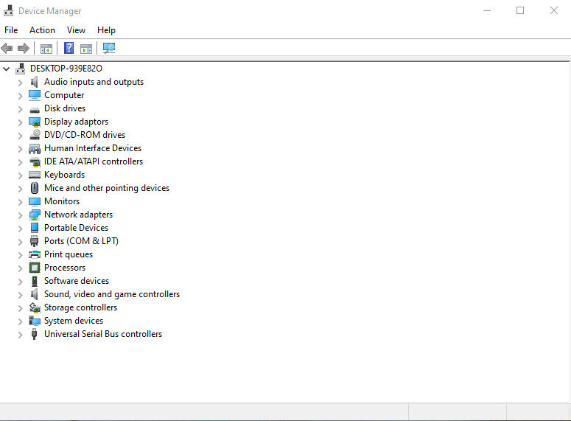
Task: Click the port connector icon beside Ports (COM & LPT)
Action: click(34, 241)
